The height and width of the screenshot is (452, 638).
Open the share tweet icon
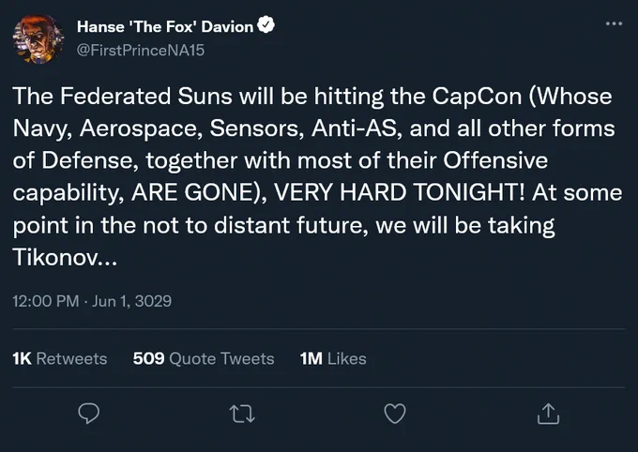pyautogui.click(x=548, y=414)
